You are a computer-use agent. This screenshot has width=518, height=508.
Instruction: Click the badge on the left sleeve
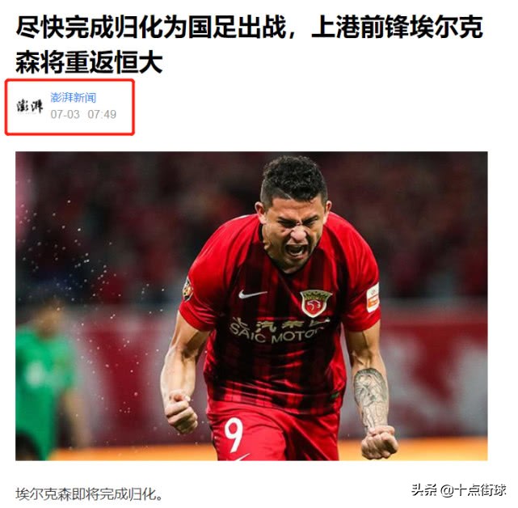click(187, 290)
